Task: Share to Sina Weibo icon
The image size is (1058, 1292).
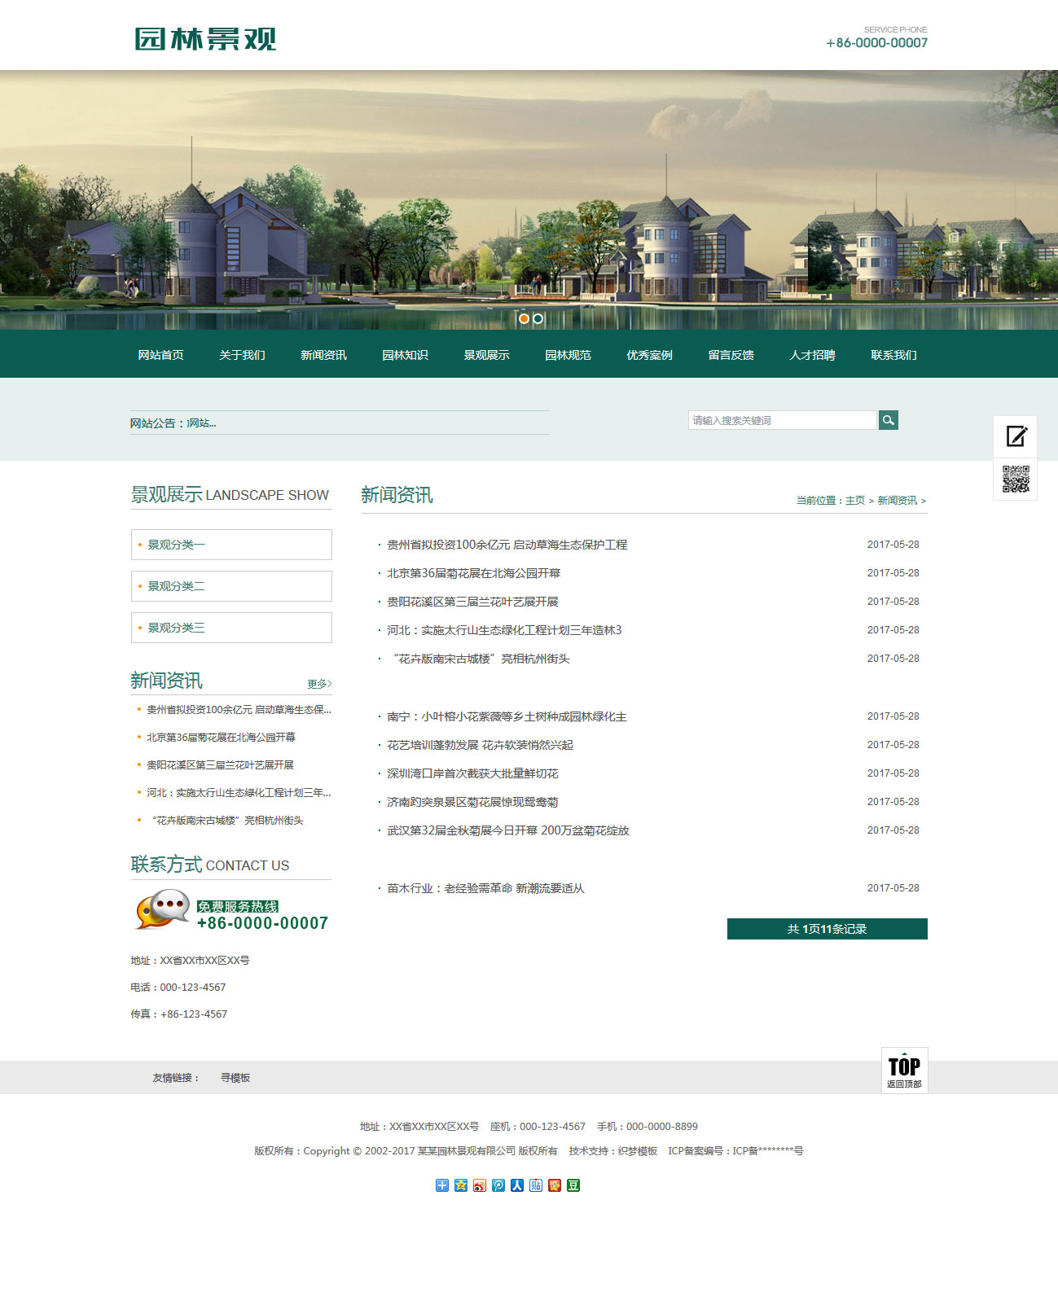Action: [x=480, y=1185]
